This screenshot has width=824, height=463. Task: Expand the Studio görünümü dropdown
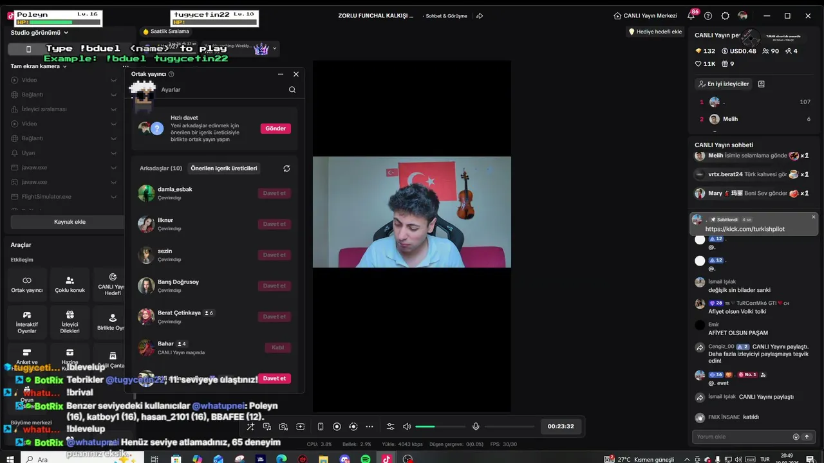pos(39,33)
